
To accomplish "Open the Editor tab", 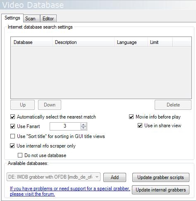I will click(48, 18).
